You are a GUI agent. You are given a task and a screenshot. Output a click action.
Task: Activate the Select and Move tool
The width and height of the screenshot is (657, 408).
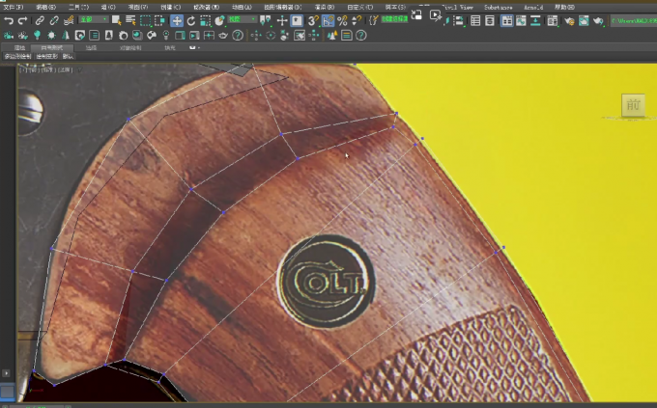pyautogui.click(x=177, y=20)
